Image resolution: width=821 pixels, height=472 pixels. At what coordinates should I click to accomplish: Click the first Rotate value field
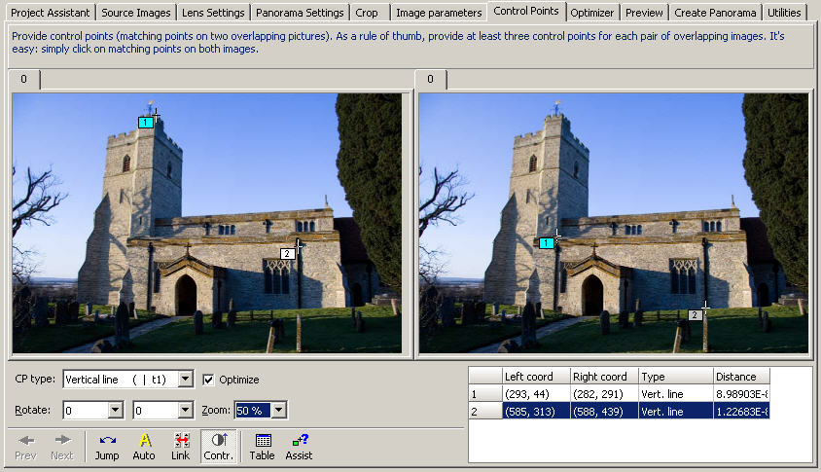[86, 410]
